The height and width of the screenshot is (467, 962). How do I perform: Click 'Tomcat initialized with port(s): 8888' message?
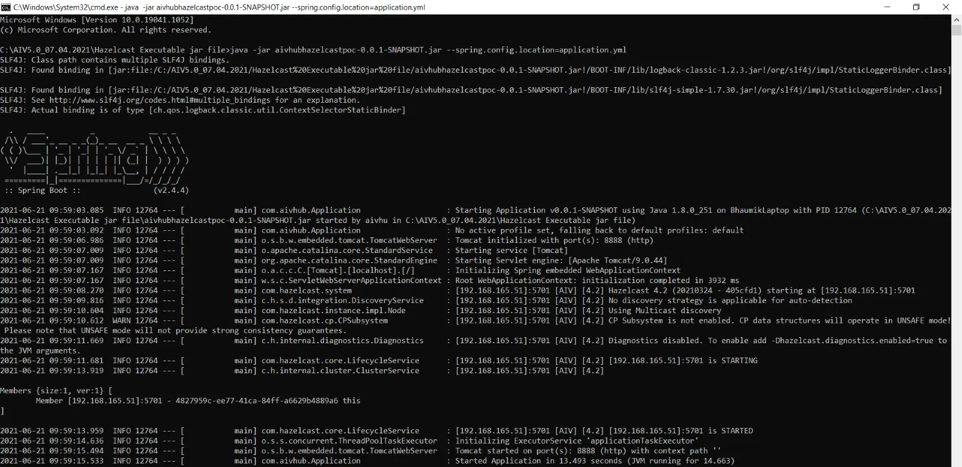coord(554,240)
